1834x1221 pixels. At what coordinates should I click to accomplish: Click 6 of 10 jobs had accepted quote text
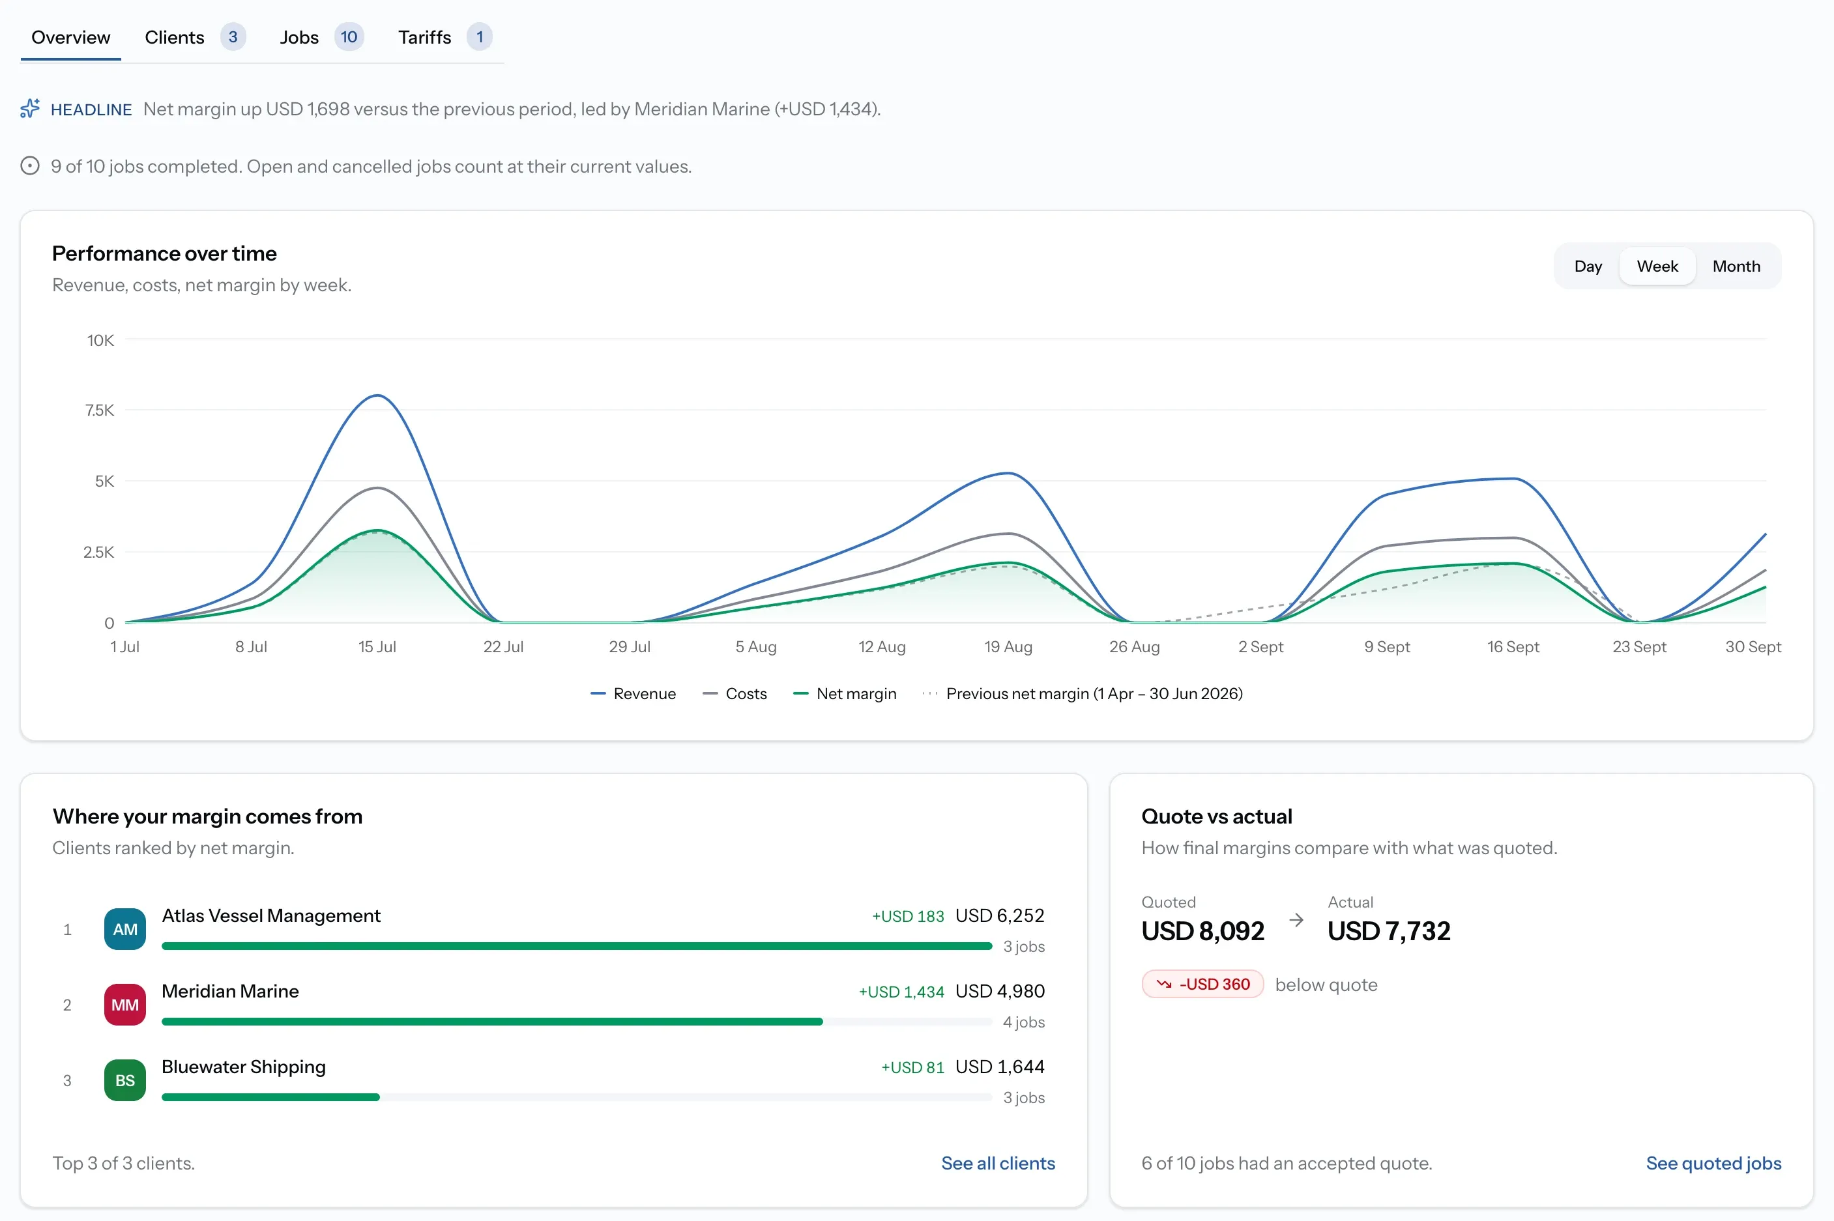pos(1287,1162)
